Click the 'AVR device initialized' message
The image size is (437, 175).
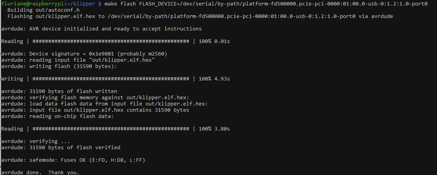tap(101, 29)
